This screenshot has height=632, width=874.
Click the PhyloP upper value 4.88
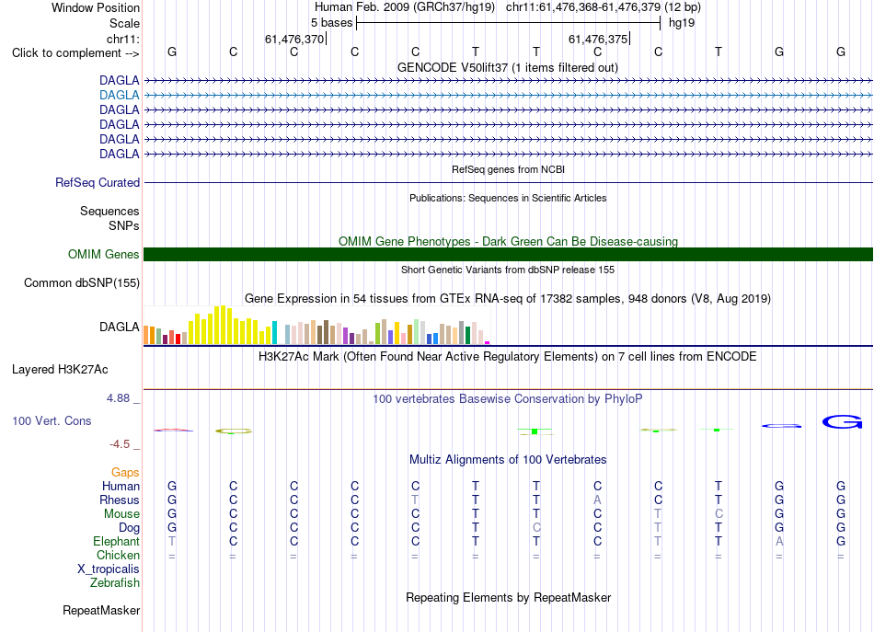[x=118, y=398]
